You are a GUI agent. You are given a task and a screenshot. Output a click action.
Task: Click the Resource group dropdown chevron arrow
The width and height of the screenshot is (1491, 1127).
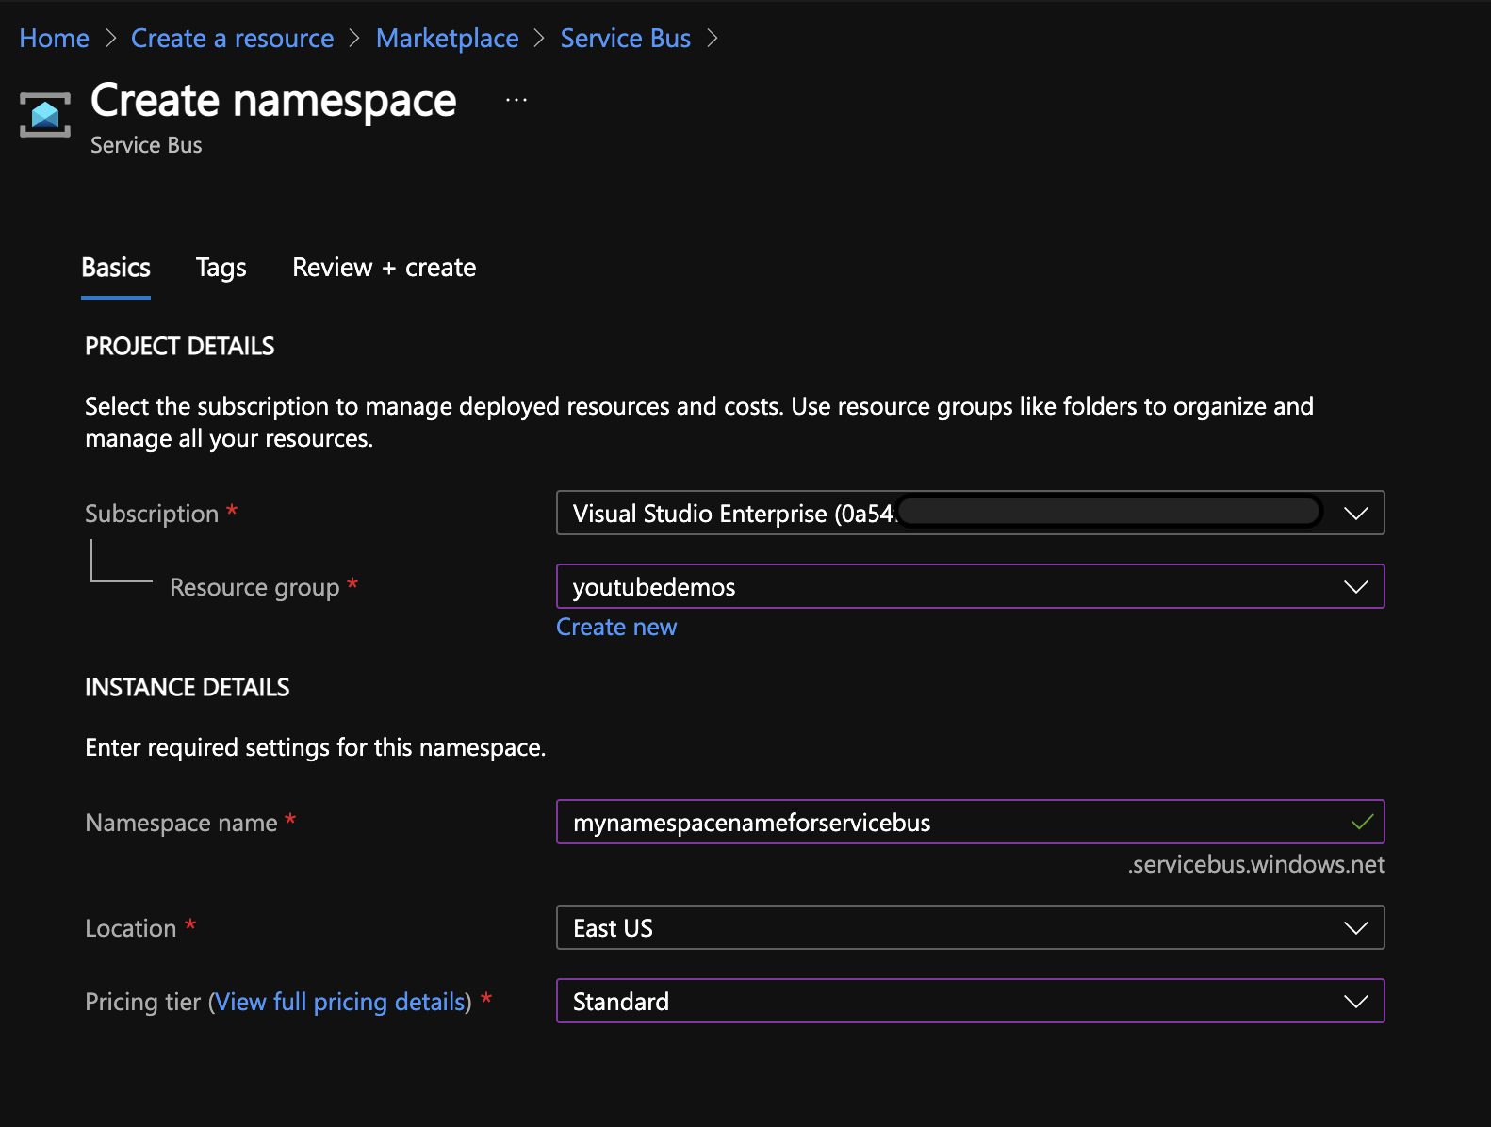[x=1355, y=587]
